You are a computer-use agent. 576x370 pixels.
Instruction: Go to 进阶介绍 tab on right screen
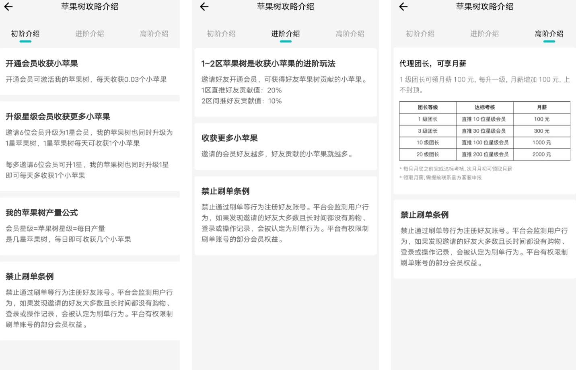point(484,34)
